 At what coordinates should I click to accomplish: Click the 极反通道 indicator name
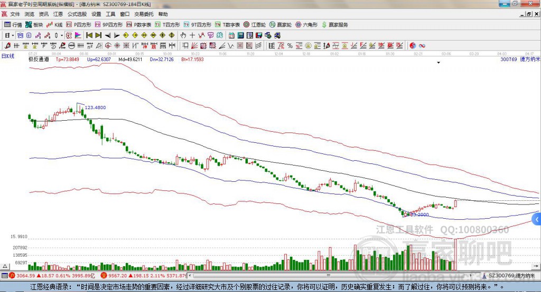(x=39, y=59)
